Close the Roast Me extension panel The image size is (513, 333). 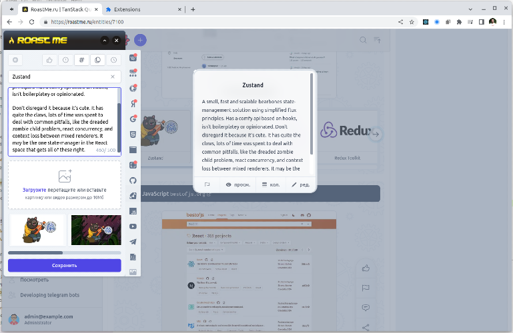pyautogui.click(x=117, y=41)
